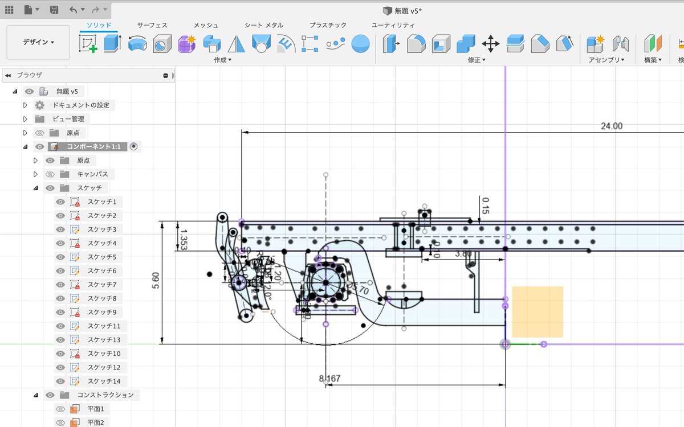Select the Combine tool
The width and height of the screenshot is (684, 427).
466,44
